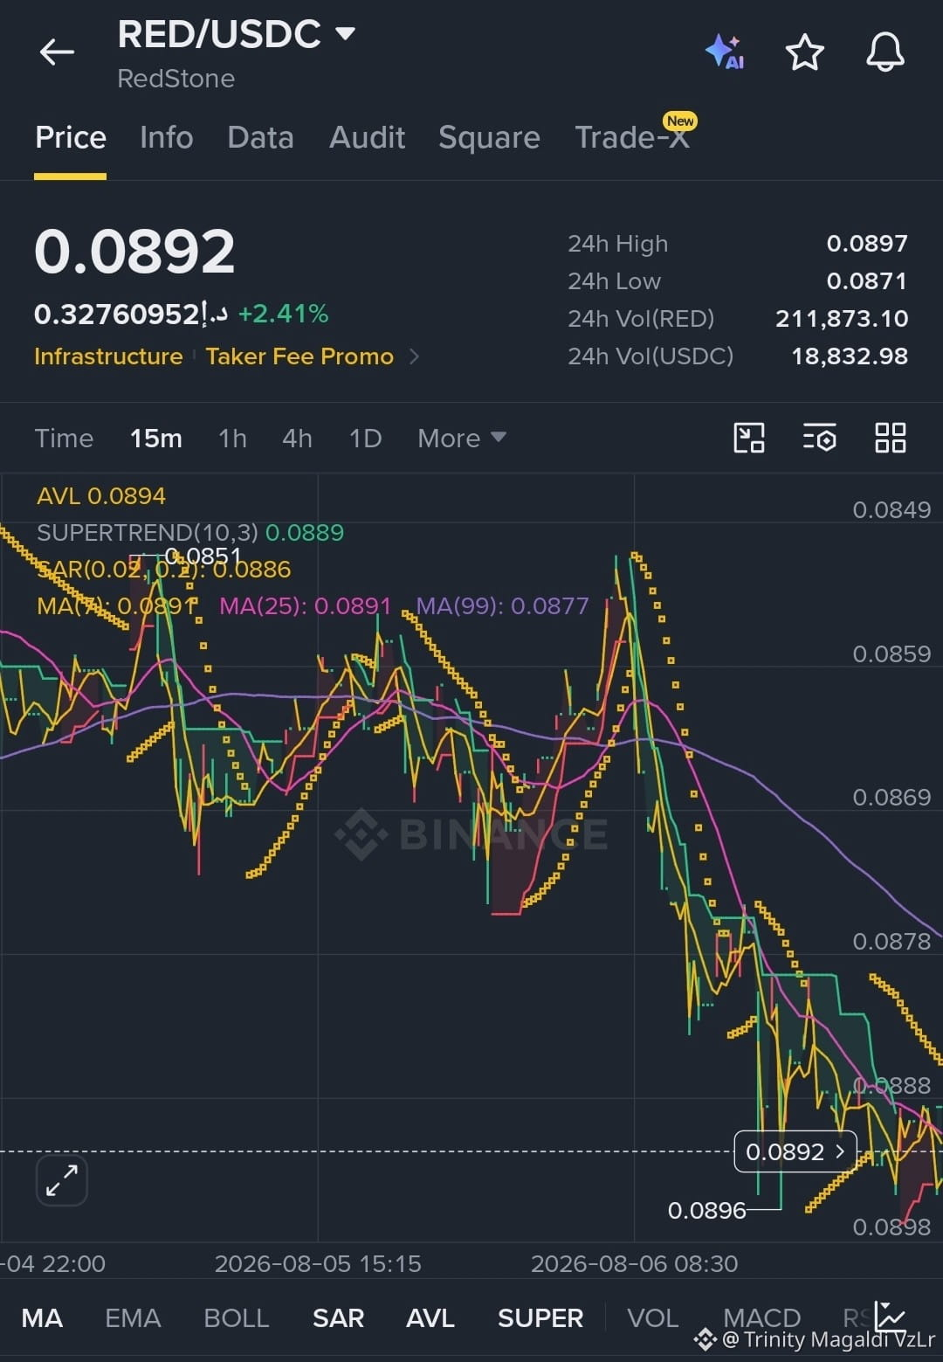Tap the back arrow icon
Image resolution: width=943 pixels, height=1362 pixels.
tap(57, 52)
